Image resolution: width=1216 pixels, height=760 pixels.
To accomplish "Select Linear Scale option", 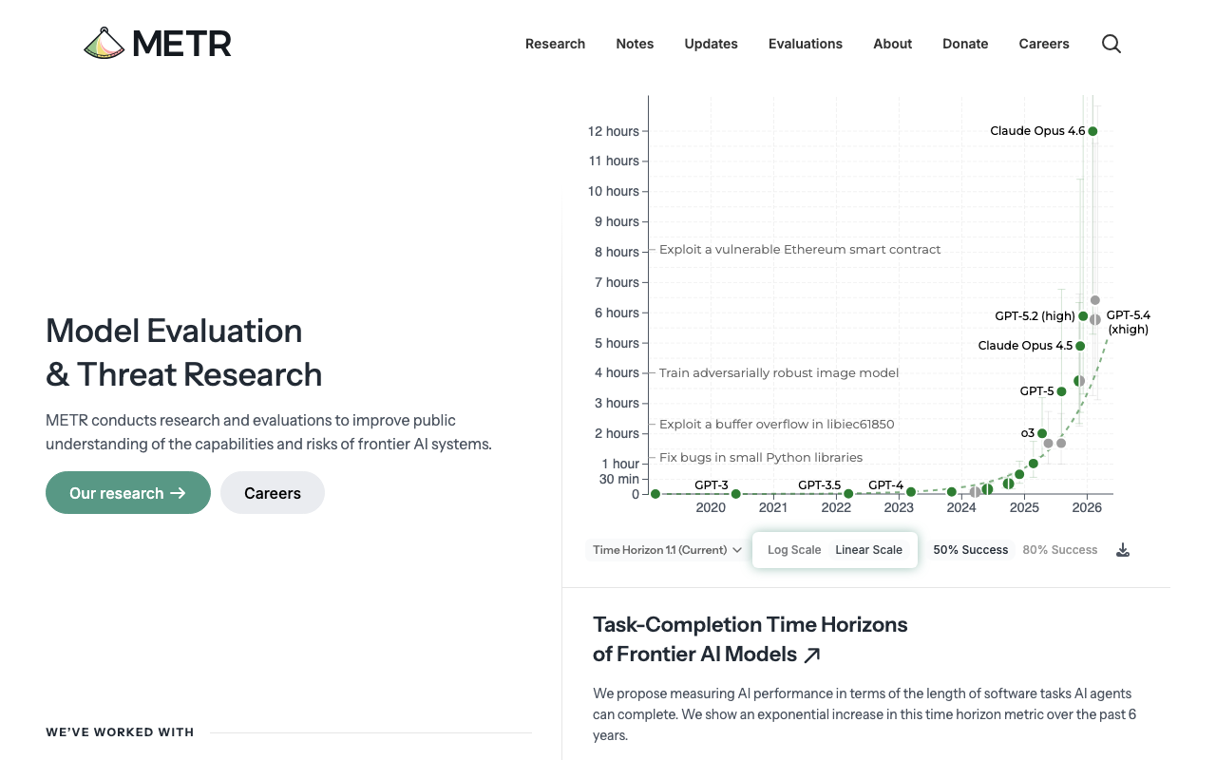I will [869, 550].
